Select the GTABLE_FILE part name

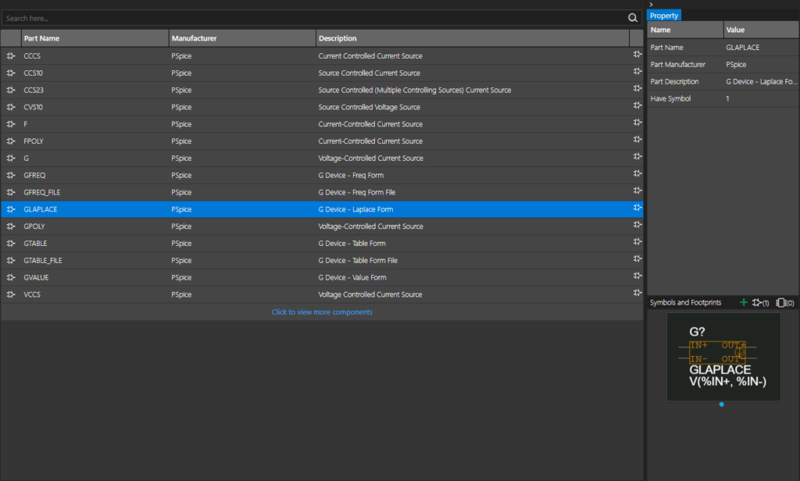click(42, 260)
